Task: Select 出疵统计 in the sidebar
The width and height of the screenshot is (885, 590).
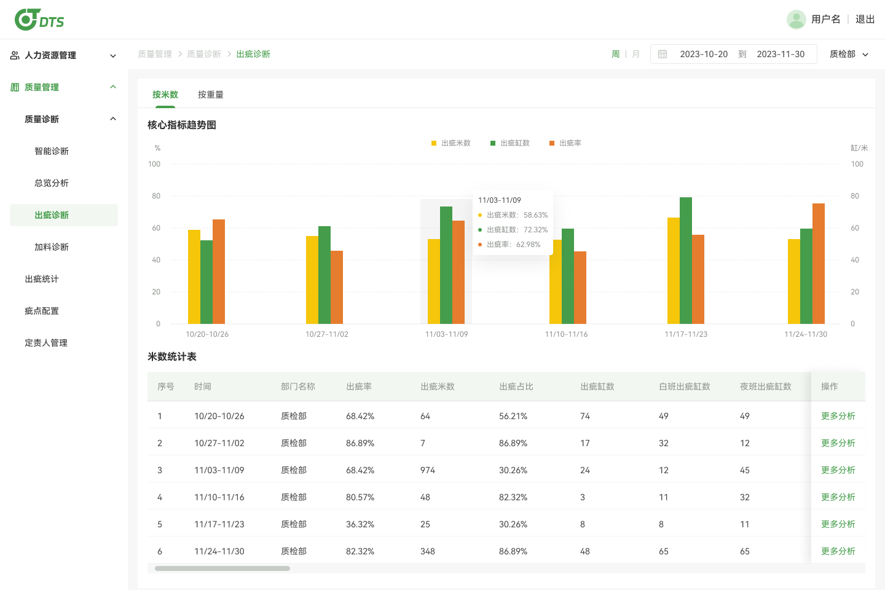Action: coord(42,279)
